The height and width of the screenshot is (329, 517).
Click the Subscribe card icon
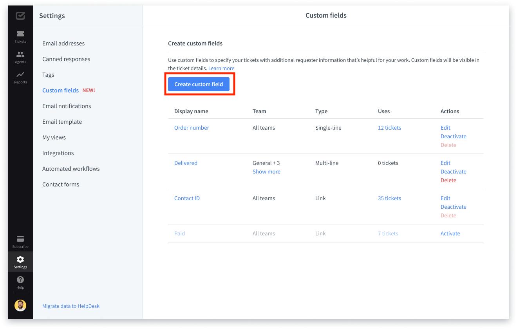(20, 239)
